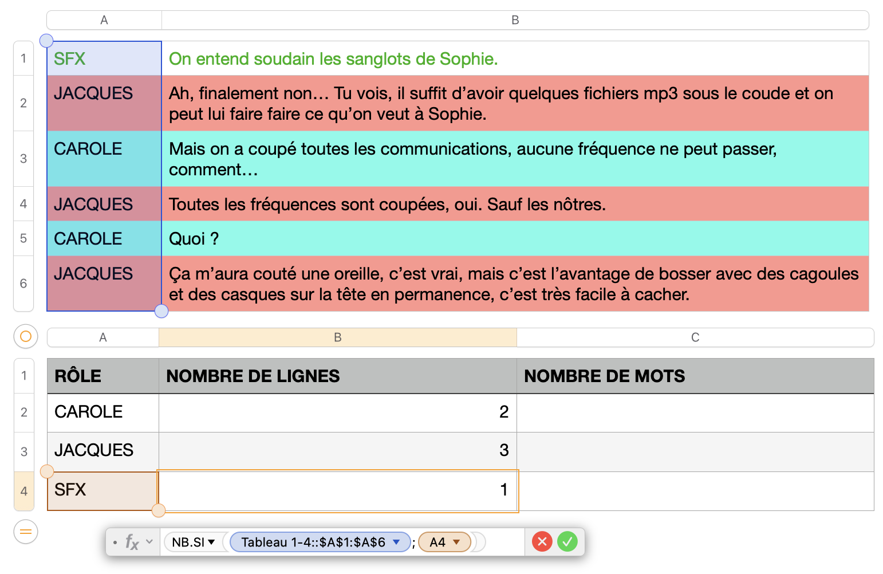Viewport: 883px width, 574px height.
Task: Open the A4 reference token dropdown
Action: point(456,542)
